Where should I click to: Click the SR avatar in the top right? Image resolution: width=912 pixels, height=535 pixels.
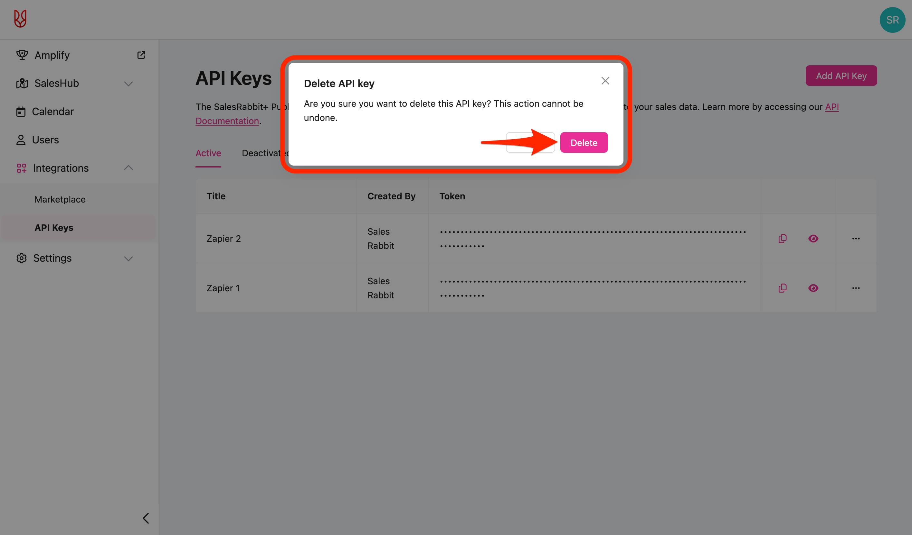click(892, 20)
